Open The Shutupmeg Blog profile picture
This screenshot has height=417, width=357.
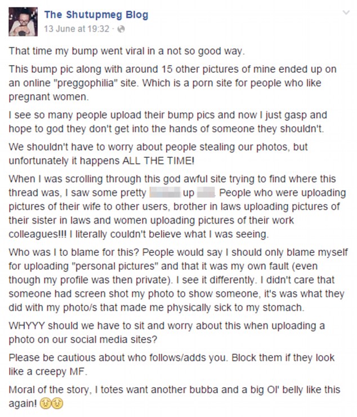(23, 21)
